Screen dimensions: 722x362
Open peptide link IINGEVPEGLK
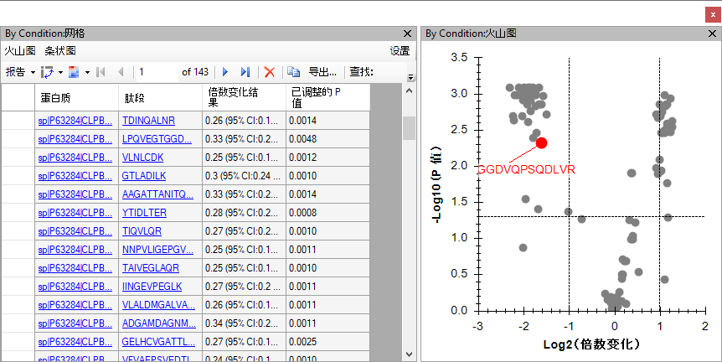152,287
